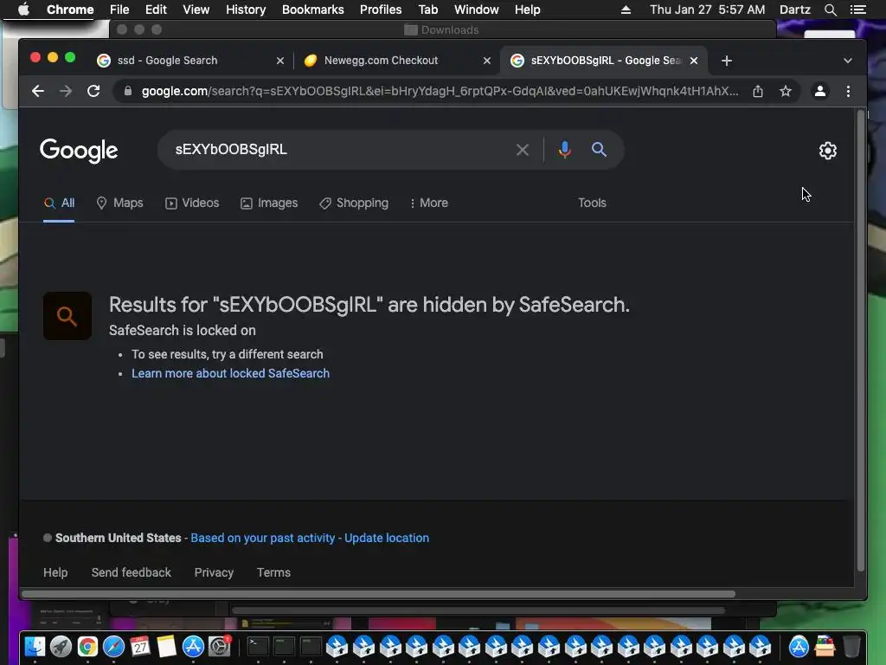This screenshot has height=665, width=886.
Task: Open the Bookmarks menu
Action: click(x=312, y=10)
